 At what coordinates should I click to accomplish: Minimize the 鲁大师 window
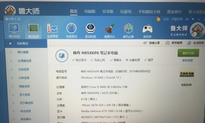tap(199, 19)
